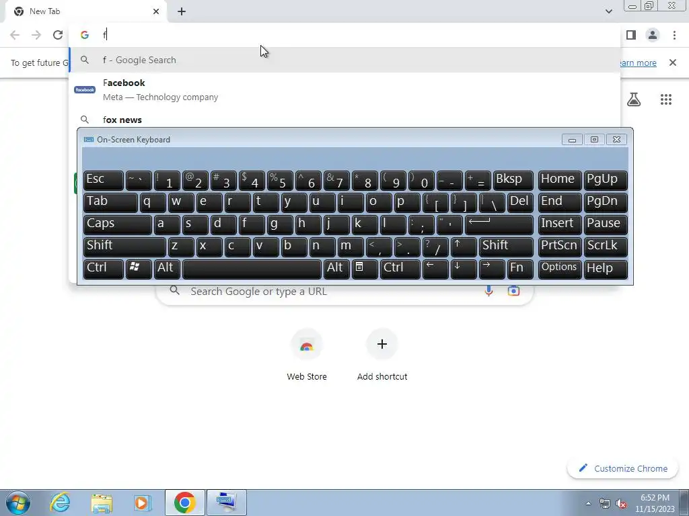Screen dimensions: 689x516
Task: Expand the tab search chevron
Action: pos(608,11)
